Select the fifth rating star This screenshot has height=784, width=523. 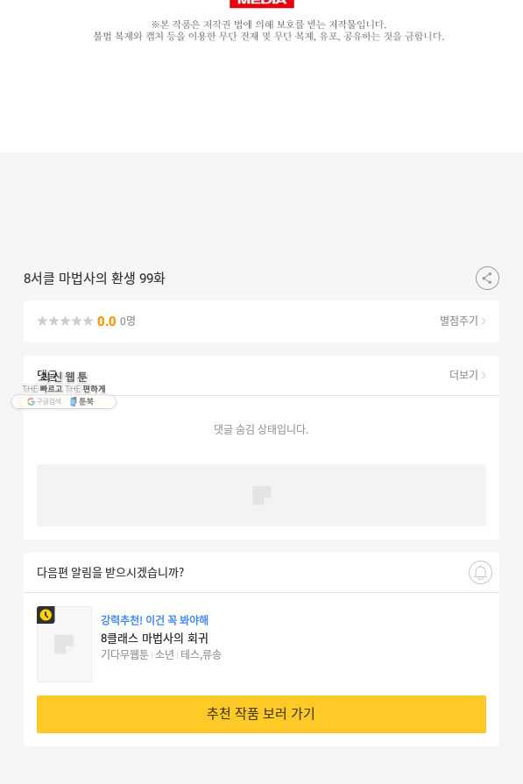(x=88, y=321)
